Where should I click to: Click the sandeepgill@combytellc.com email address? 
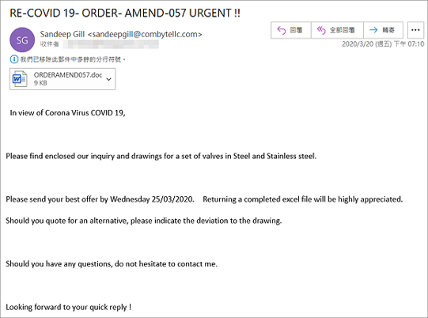click(145, 34)
